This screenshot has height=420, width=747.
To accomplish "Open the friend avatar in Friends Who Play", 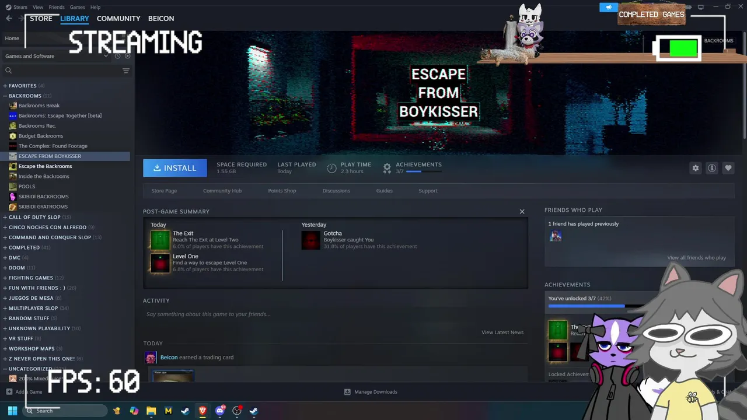I will click(556, 236).
